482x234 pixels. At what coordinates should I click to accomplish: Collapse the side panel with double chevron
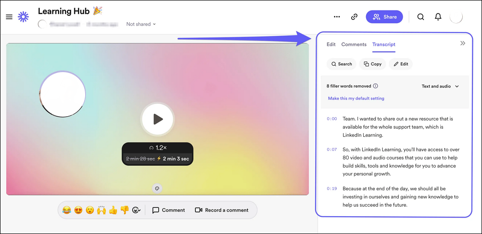462,43
